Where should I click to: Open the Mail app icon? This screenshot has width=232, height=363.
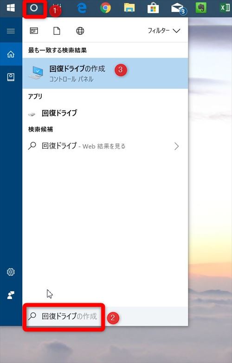point(178,8)
